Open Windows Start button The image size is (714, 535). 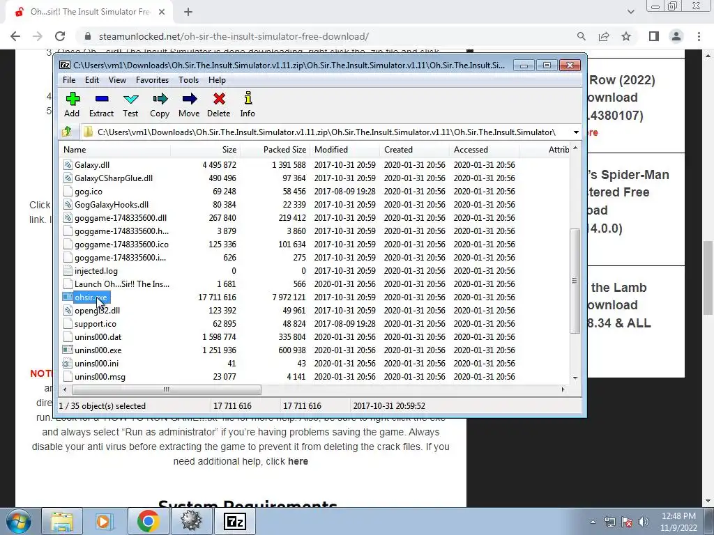(x=19, y=521)
